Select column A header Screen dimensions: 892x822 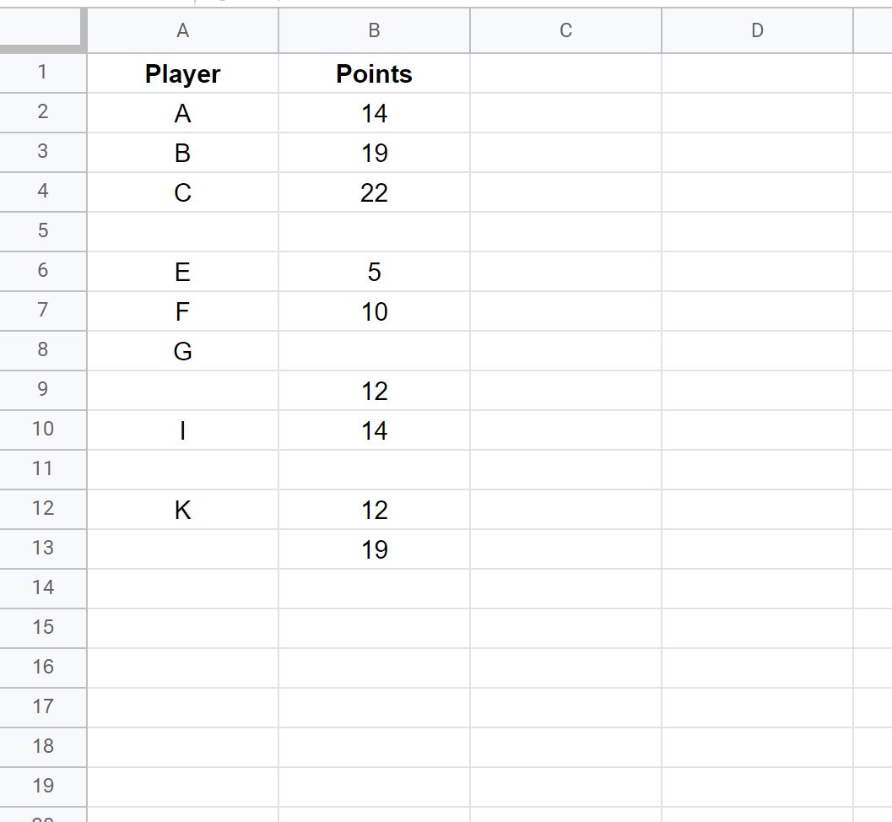pyautogui.click(x=182, y=30)
